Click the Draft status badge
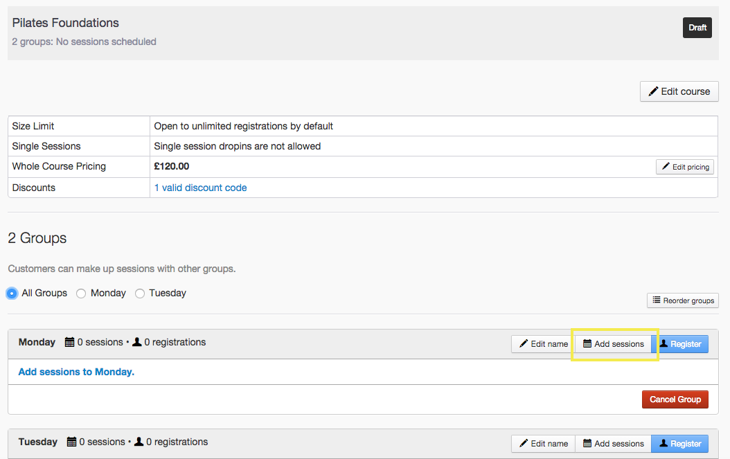 click(x=697, y=28)
